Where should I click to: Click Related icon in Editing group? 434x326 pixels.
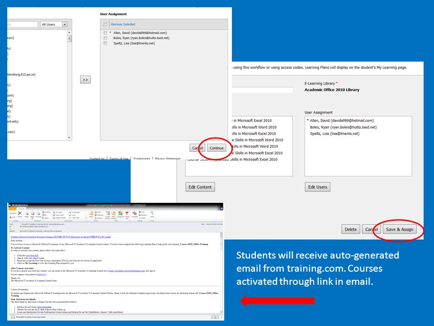(x=143, y=215)
